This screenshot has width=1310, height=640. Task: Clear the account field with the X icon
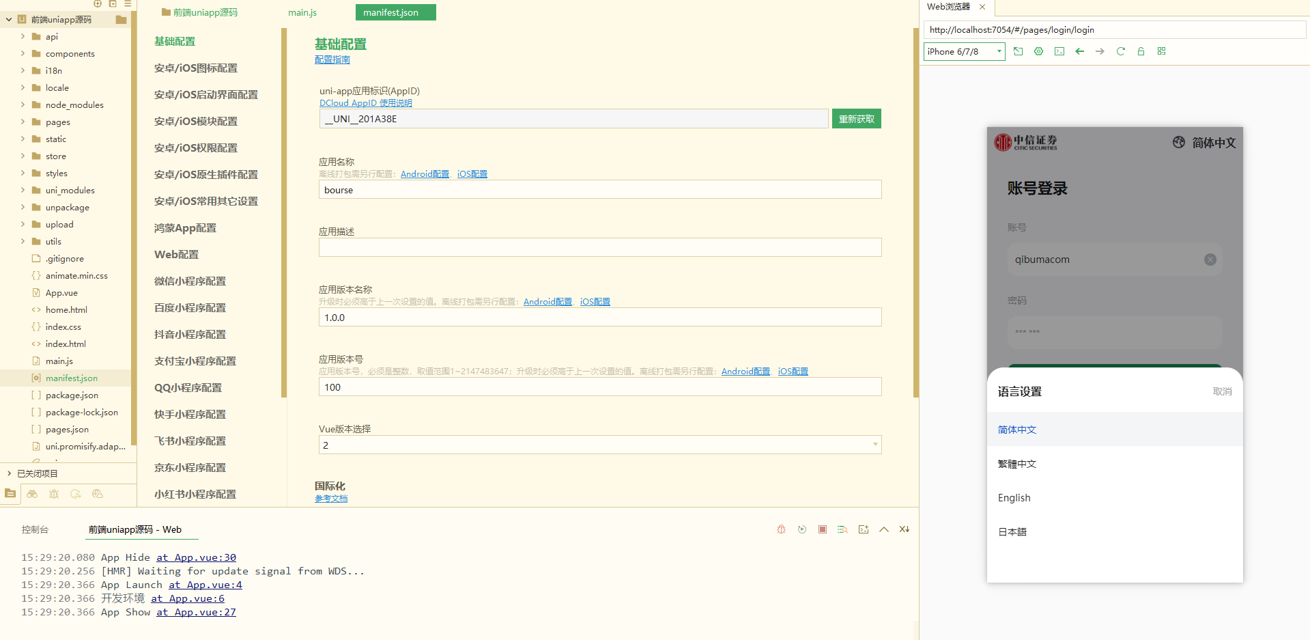click(x=1210, y=260)
